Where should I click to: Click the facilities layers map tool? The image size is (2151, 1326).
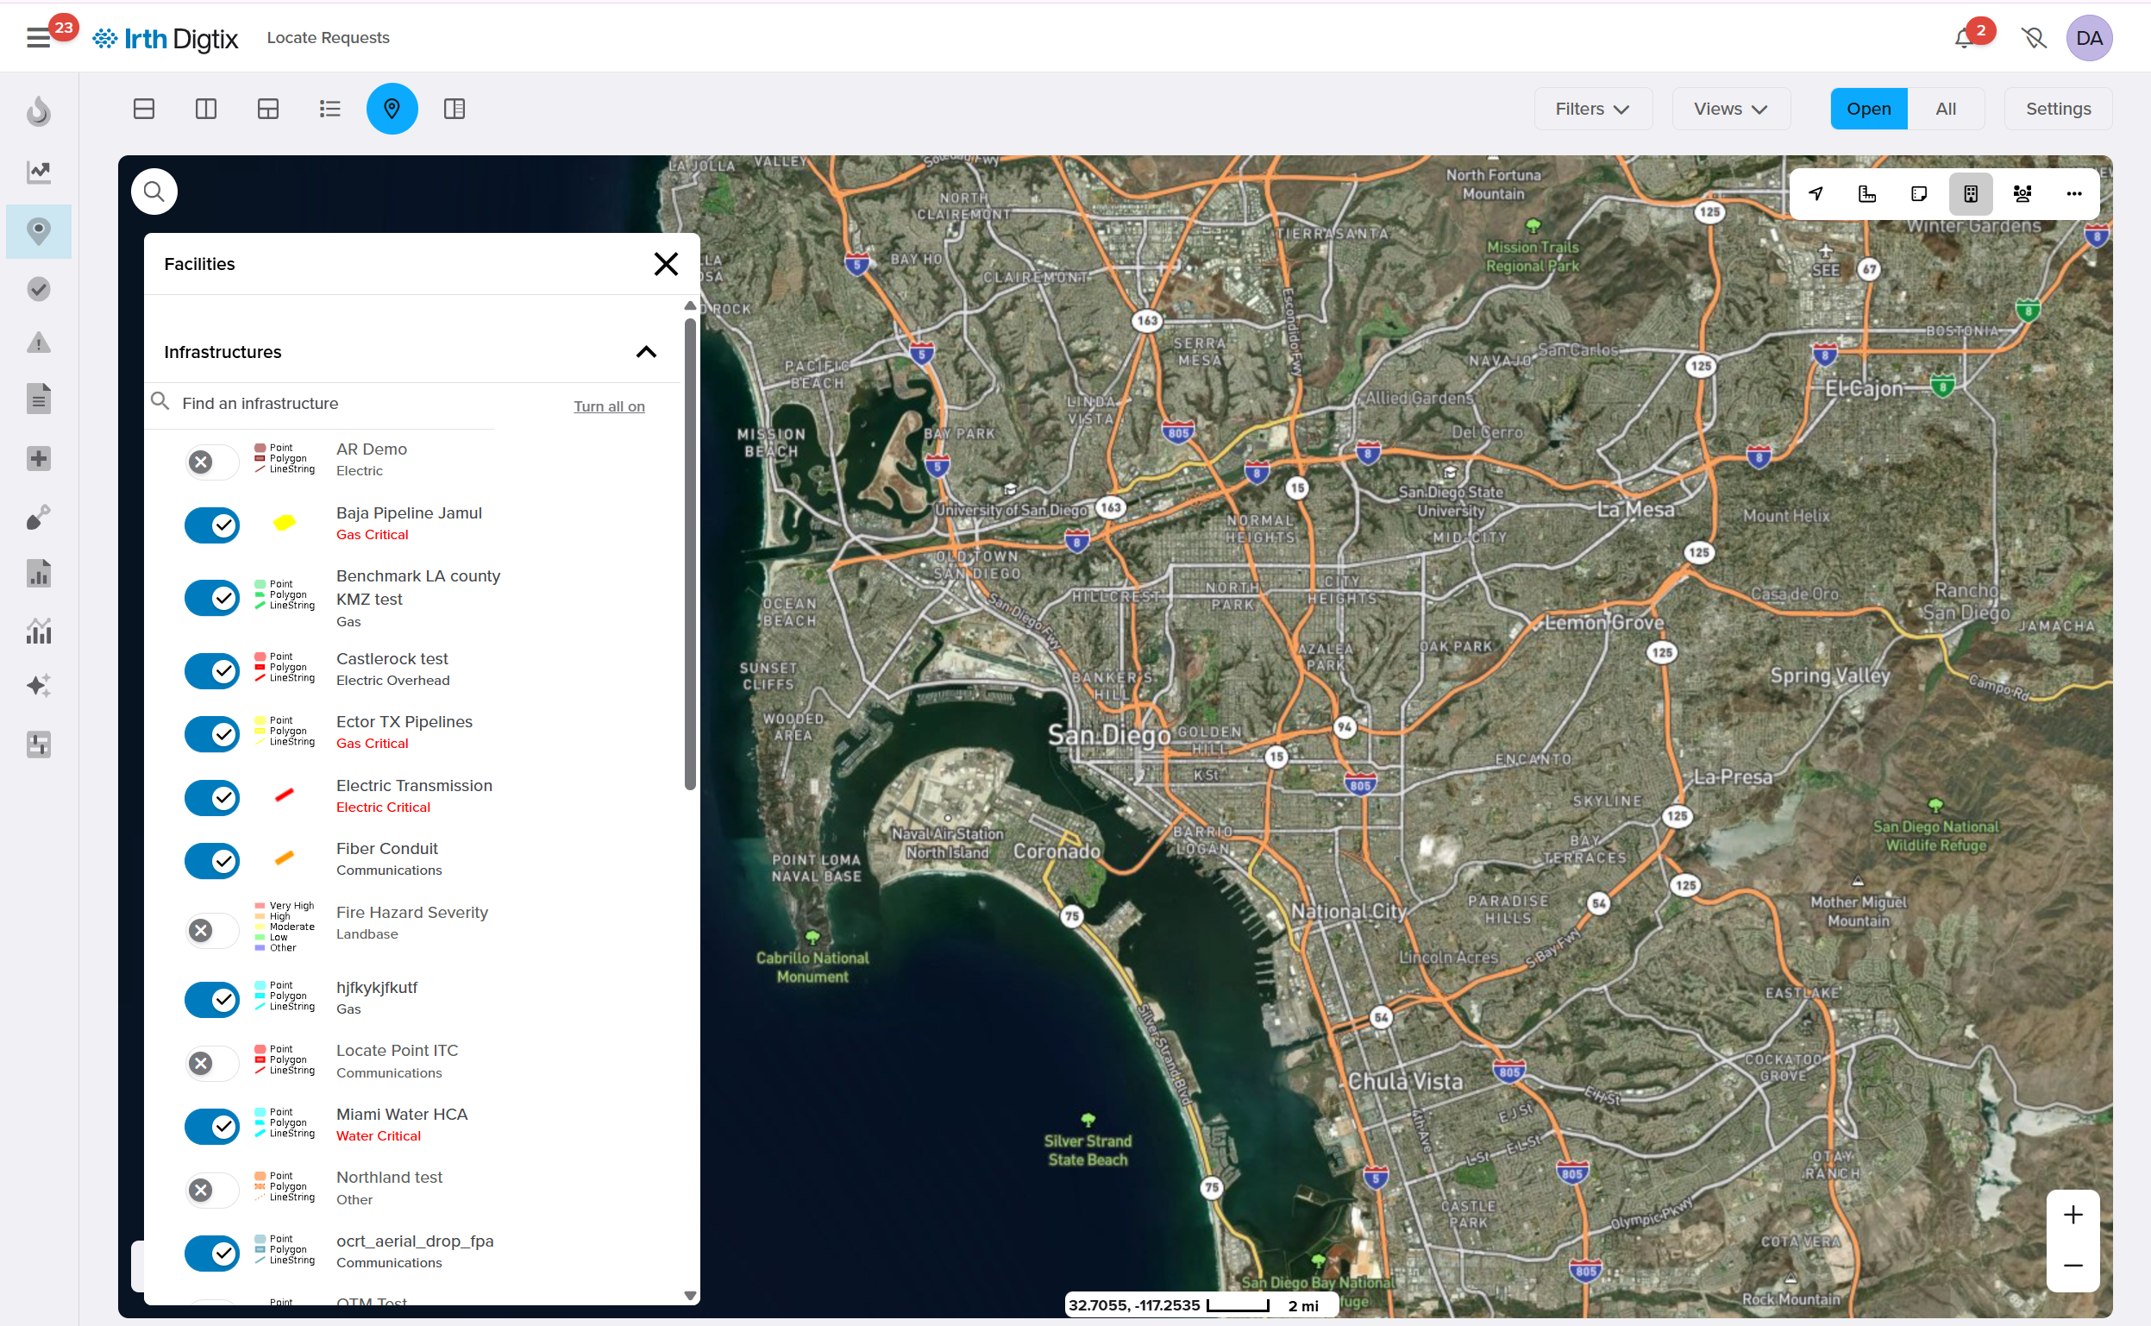tap(1971, 194)
